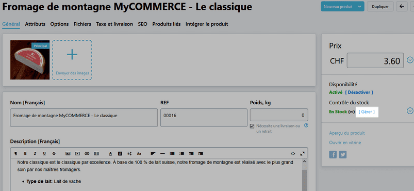The height and width of the screenshot is (191, 414).
Task: Open Taxe et livraison tab
Action: pos(114,24)
